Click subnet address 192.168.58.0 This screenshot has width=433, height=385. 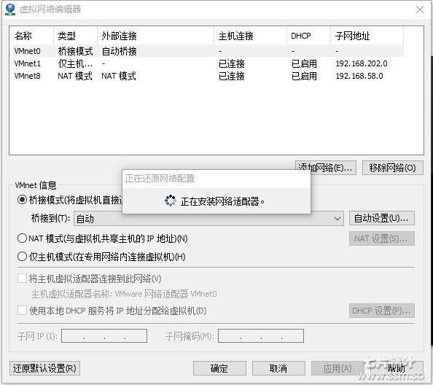coord(359,76)
